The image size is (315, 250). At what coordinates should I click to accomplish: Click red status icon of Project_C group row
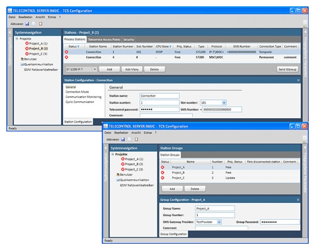tap(163, 178)
